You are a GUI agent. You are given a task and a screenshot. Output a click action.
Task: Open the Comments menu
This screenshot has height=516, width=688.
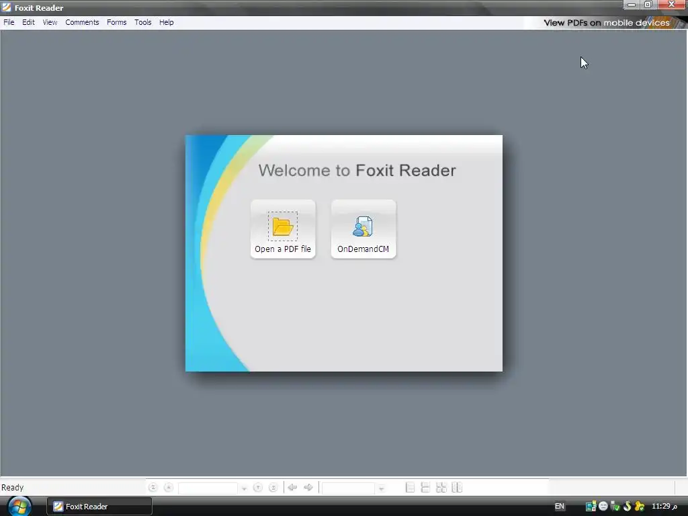tap(82, 22)
